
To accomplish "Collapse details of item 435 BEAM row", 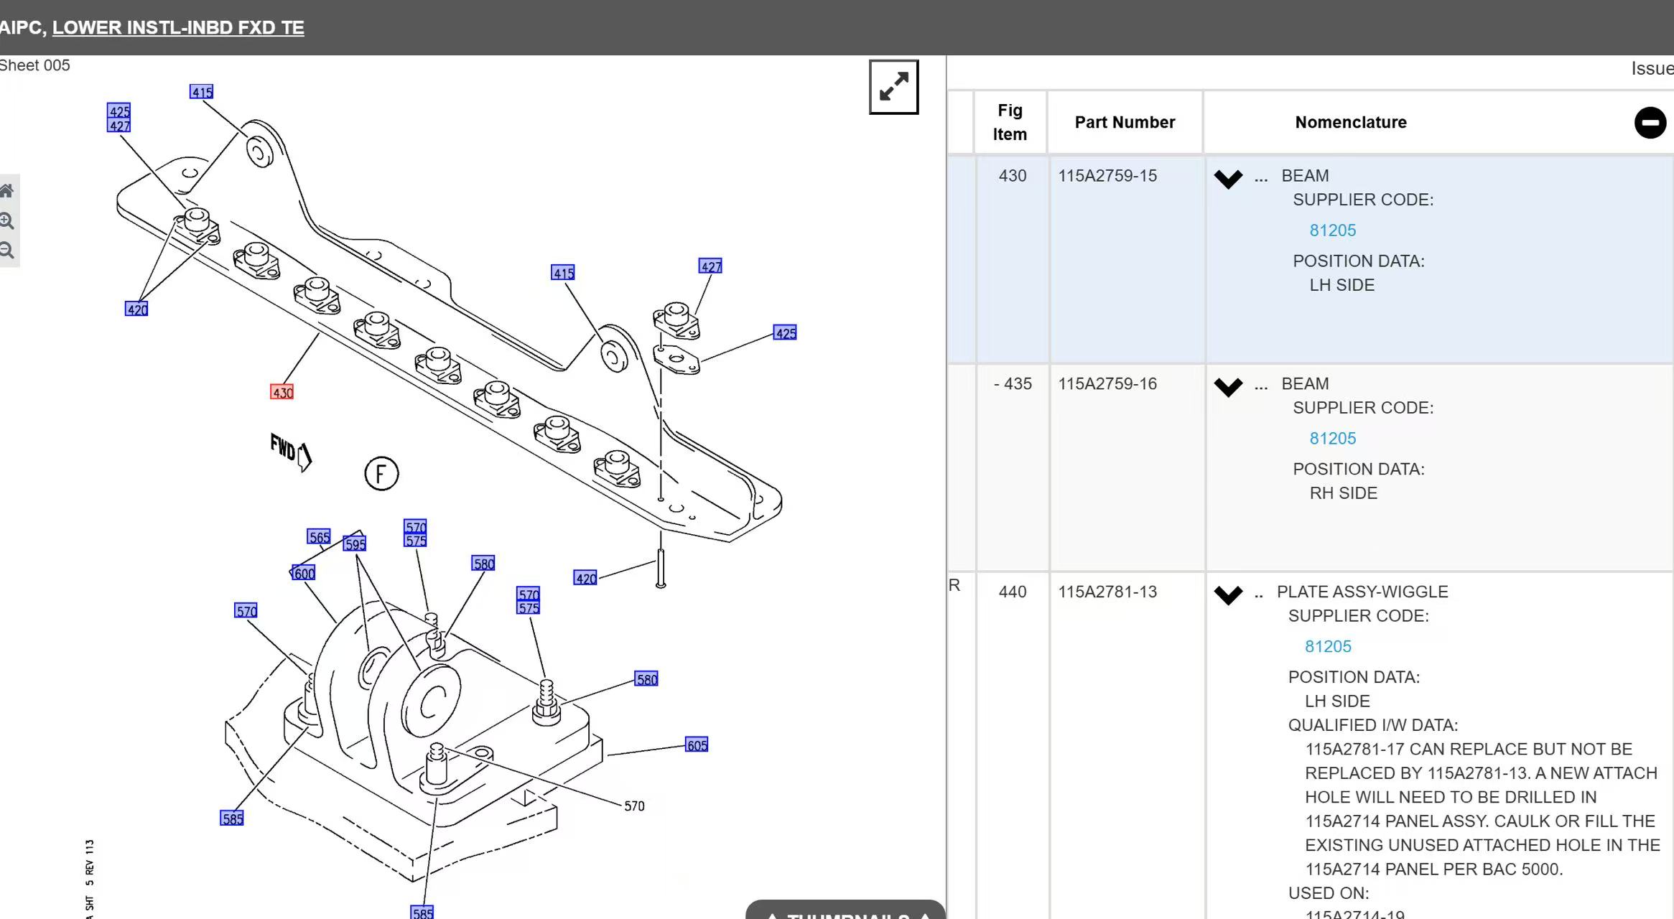I will click(1228, 387).
